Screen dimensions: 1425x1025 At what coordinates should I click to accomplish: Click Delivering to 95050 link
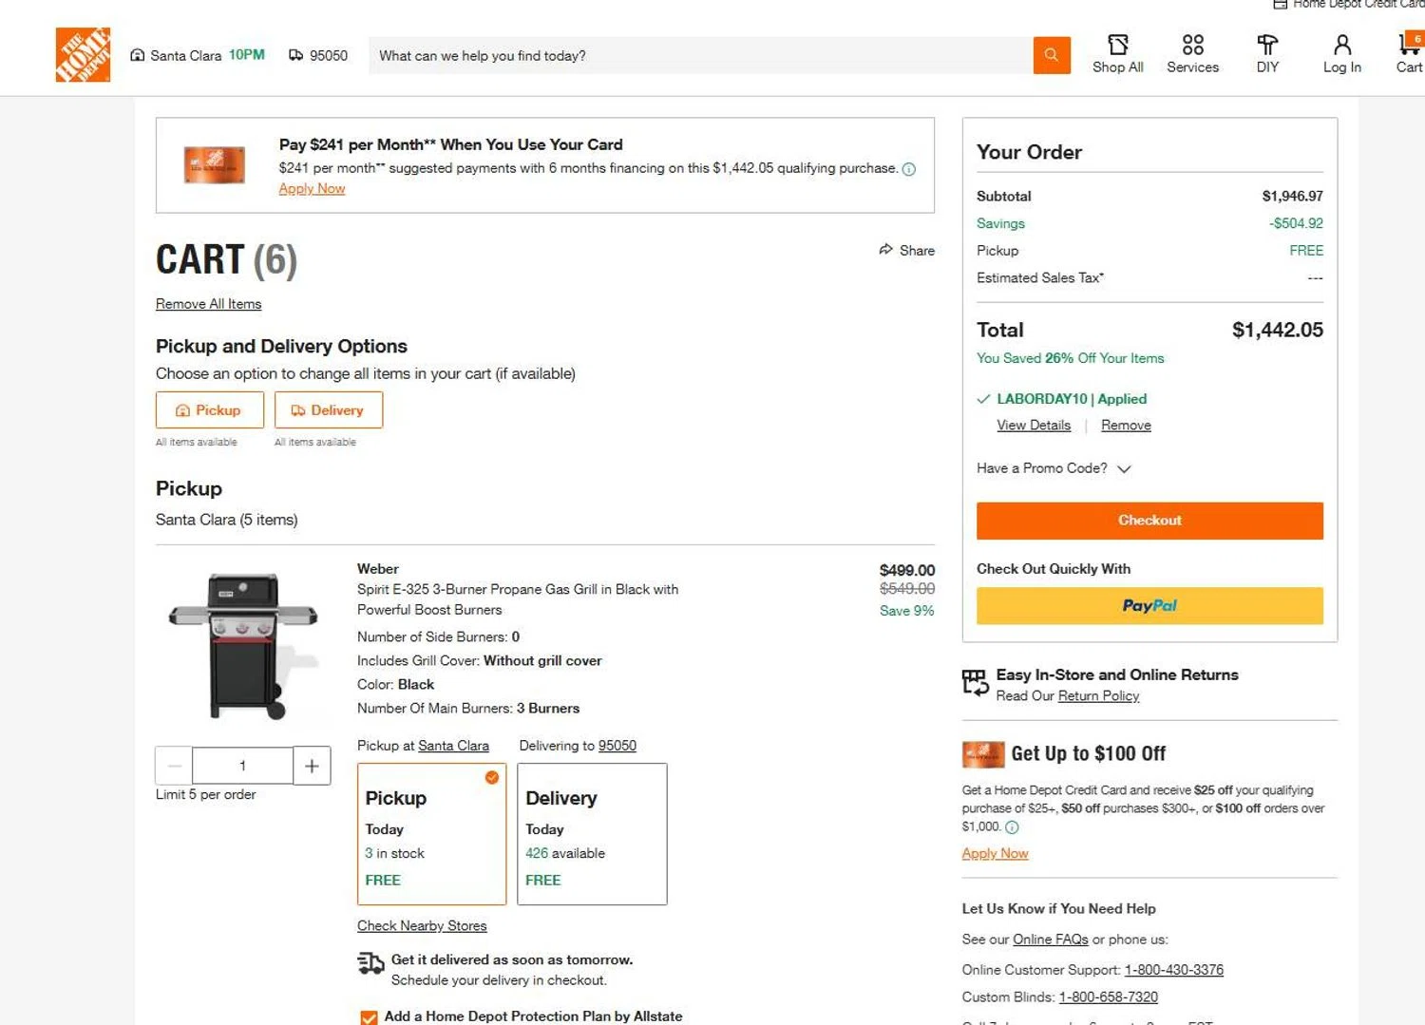(x=617, y=746)
